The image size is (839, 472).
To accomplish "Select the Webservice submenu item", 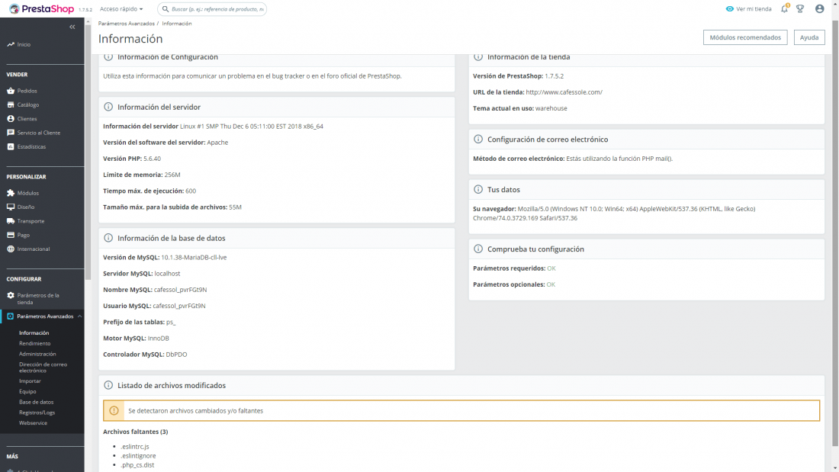I will 33,422.
